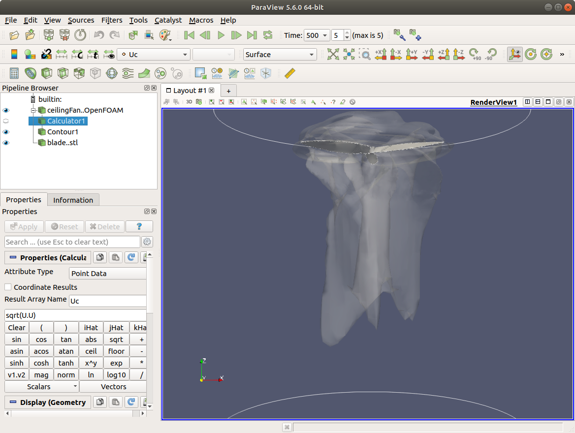Click the Undo arrow icon
Viewport: 575px width, 433px height.
tap(98, 35)
